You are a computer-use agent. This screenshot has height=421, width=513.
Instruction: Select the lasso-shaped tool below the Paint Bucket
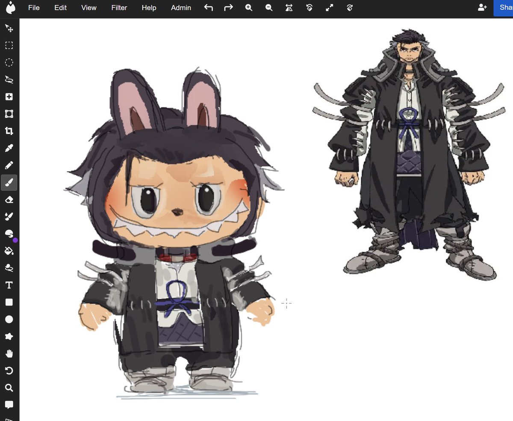[9, 268]
